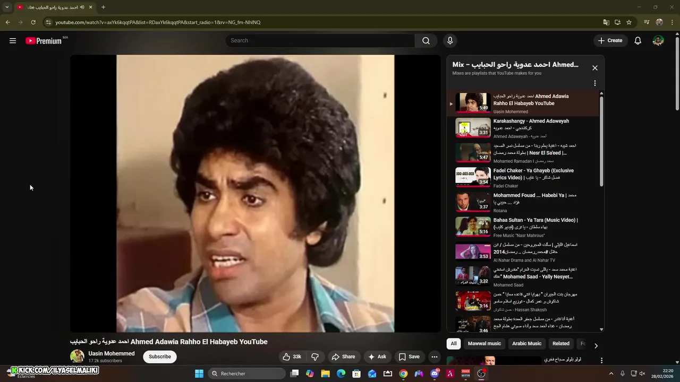Play Nesr El Sa'eed playlist item
This screenshot has height=382, width=680.
click(523, 153)
